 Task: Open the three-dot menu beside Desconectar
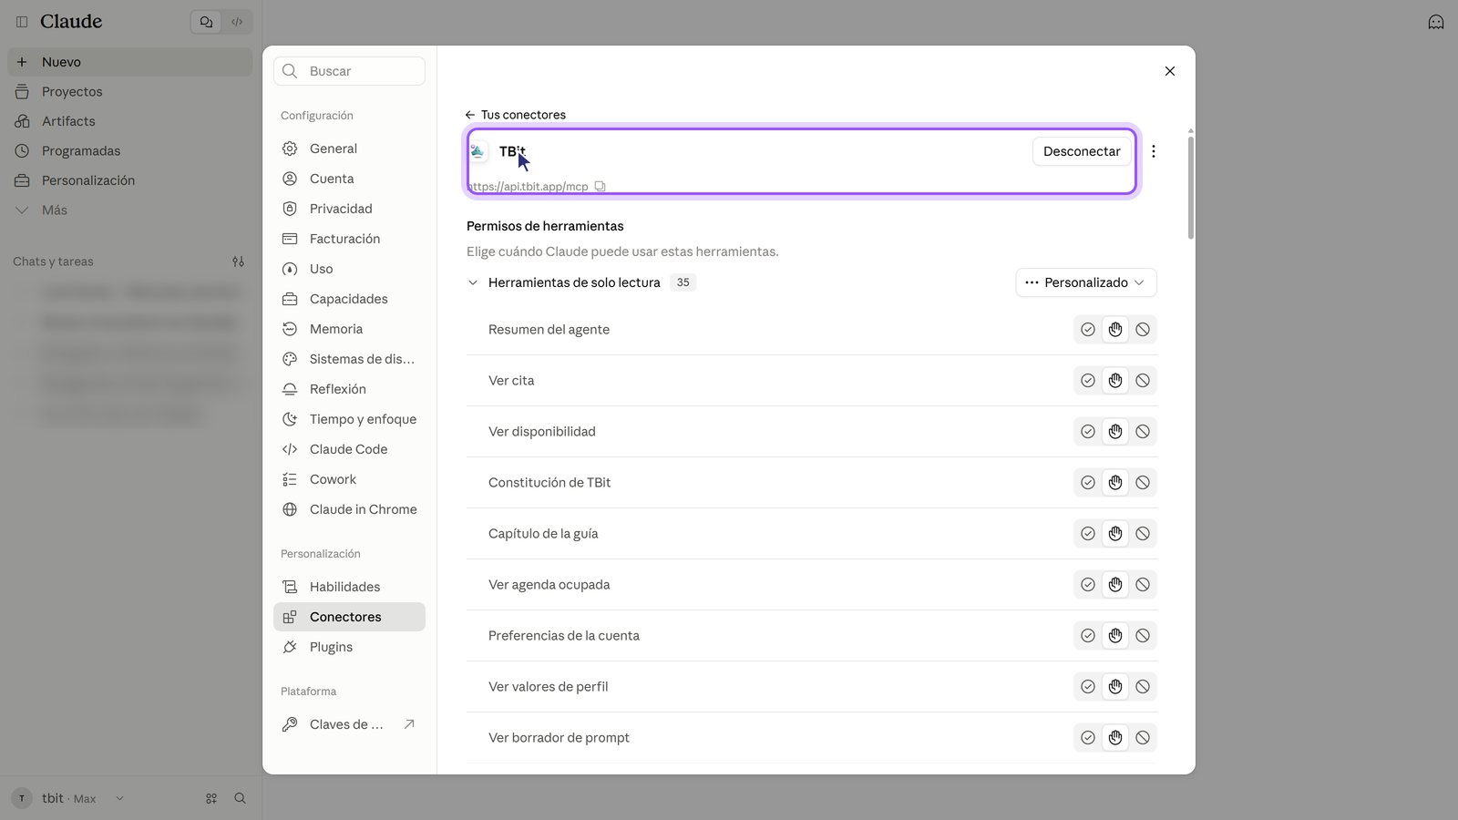1153,151
